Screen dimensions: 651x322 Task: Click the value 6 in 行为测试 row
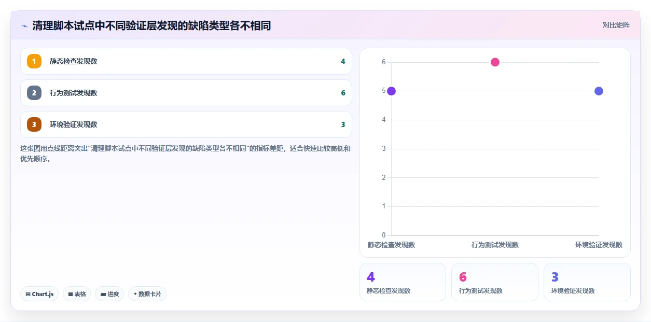point(343,93)
